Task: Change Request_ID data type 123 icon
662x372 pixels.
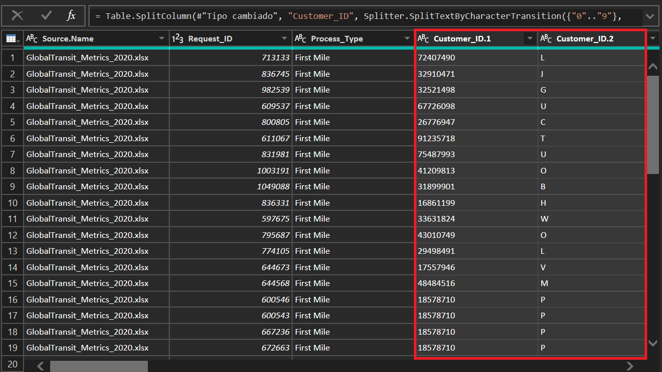Action: [x=178, y=38]
